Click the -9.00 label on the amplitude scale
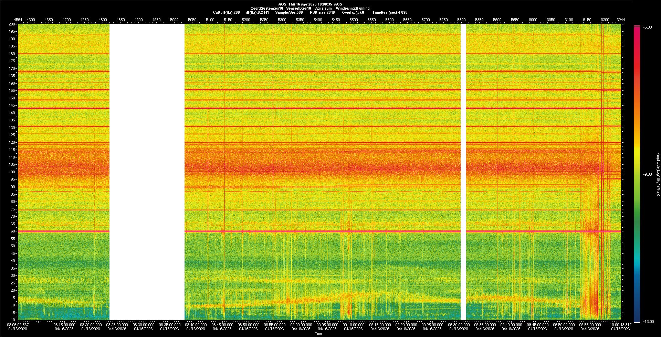 (648, 174)
